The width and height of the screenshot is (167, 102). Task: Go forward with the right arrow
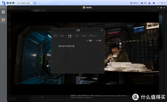(13, 8)
